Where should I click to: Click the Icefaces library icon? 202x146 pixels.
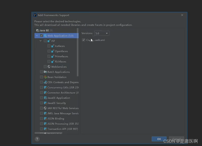coord(53,46)
